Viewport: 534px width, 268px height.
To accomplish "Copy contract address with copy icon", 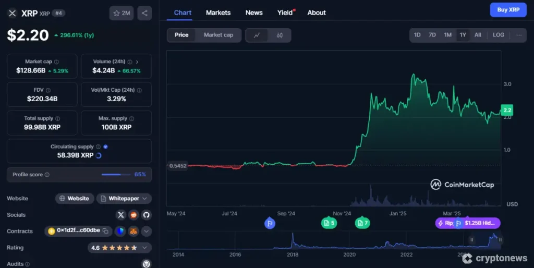I will pyautogui.click(x=105, y=231).
